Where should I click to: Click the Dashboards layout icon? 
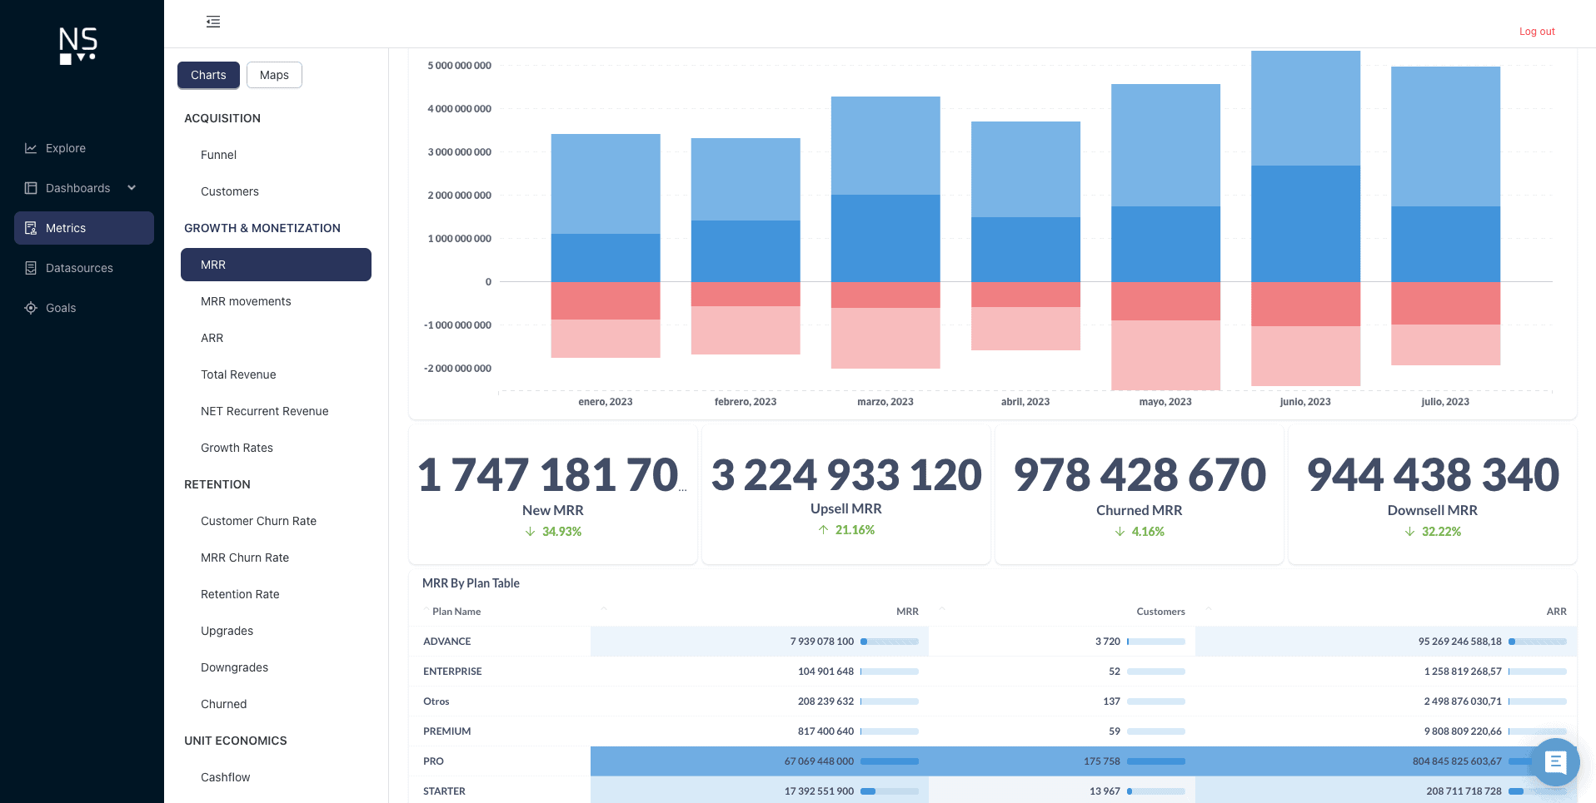(31, 188)
